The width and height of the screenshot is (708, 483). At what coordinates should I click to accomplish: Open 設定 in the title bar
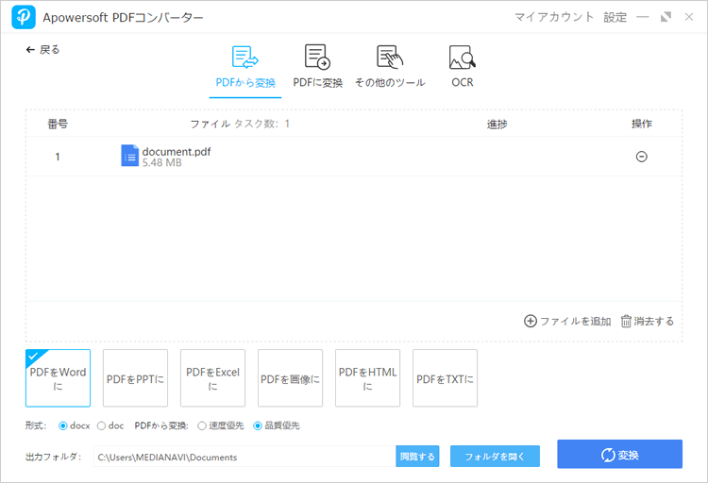(615, 17)
